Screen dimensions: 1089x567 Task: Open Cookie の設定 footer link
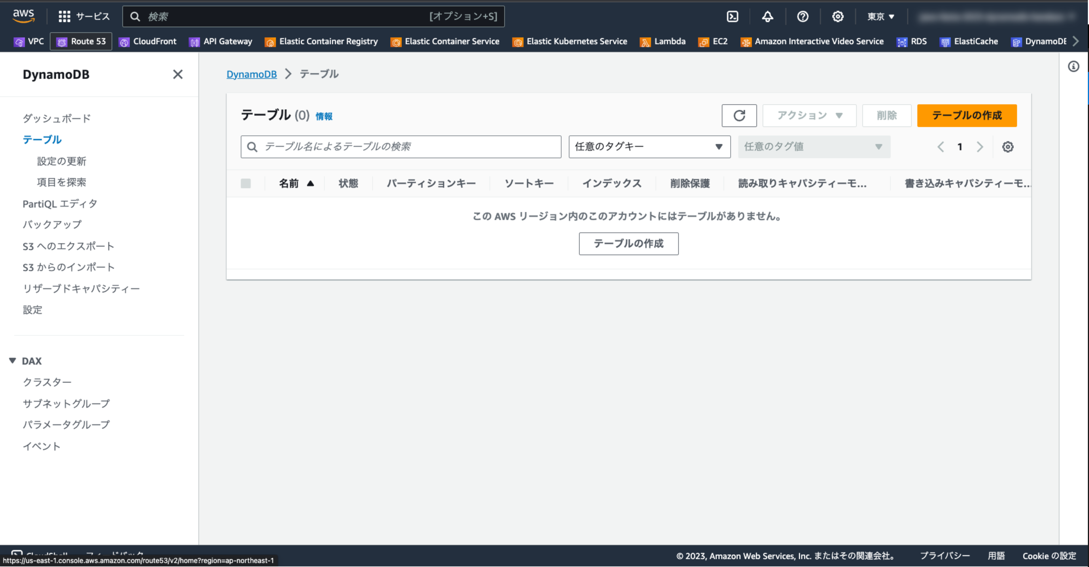click(x=1049, y=556)
